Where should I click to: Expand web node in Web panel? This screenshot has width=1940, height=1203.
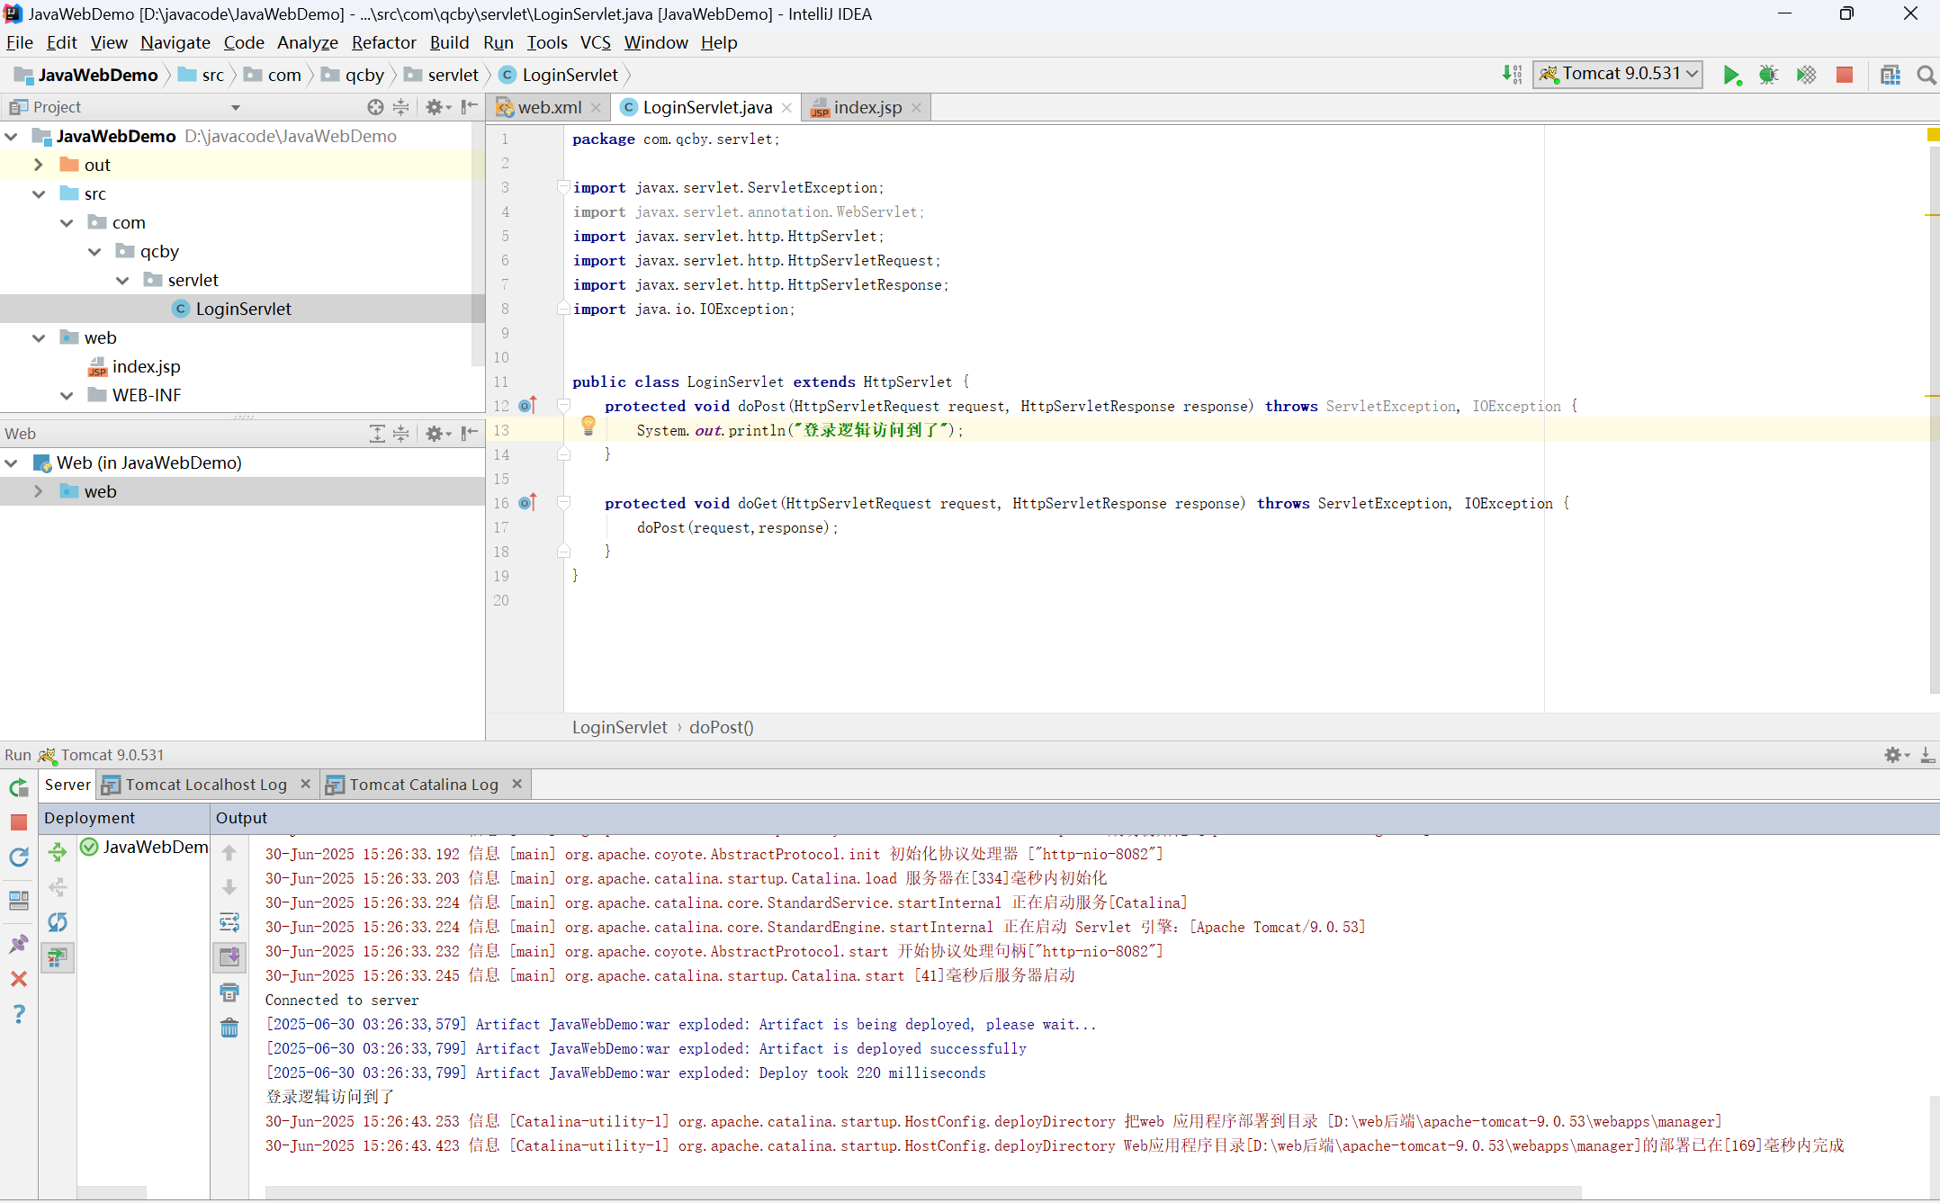(39, 491)
